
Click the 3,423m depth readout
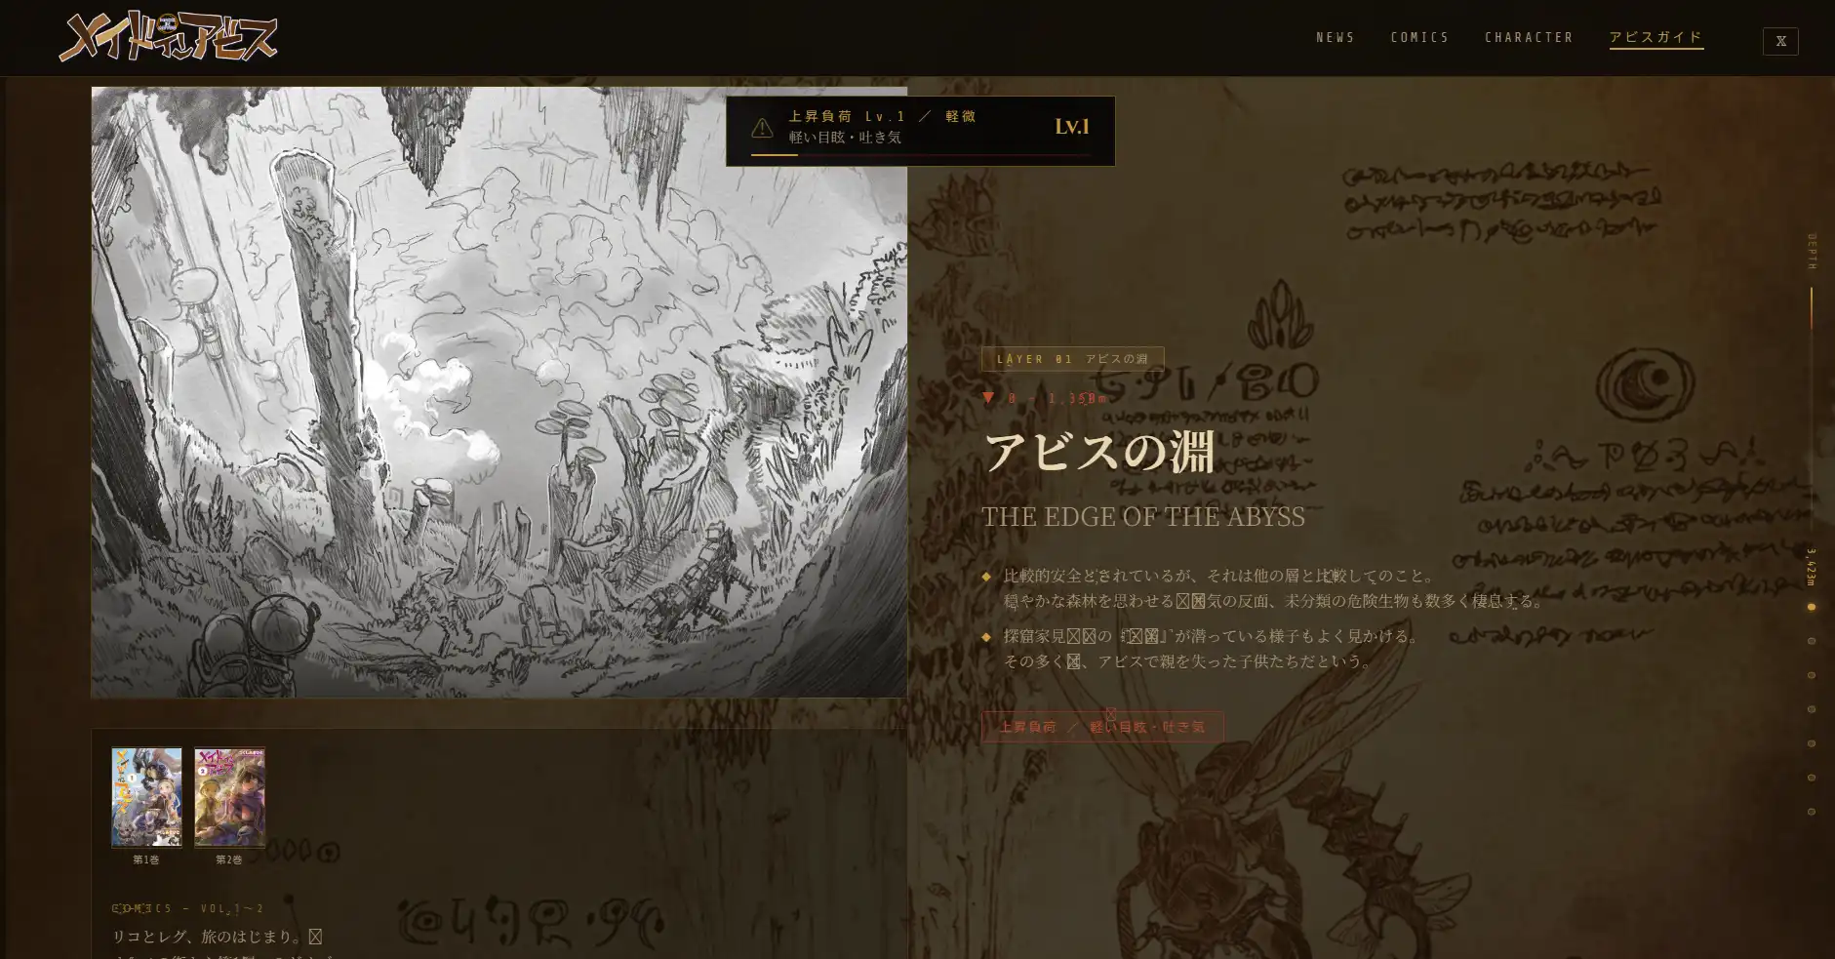(x=1812, y=567)
